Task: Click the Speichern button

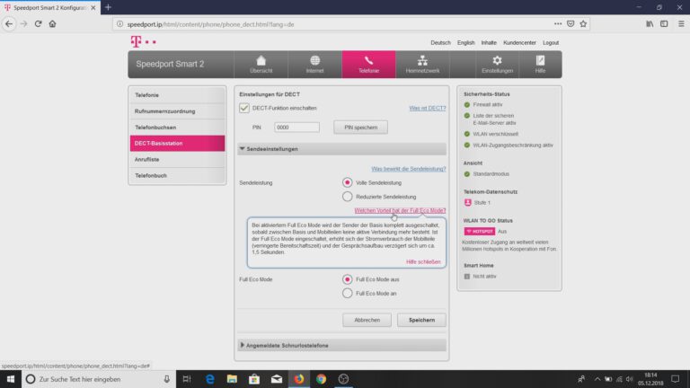Action: (x=421, y=320)
